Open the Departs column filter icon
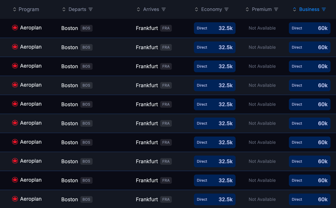This screenshot has height=208, width=336. tap(91, 10)
